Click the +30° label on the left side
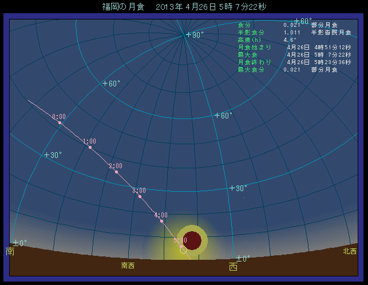368x285 pixels. pos(53,155)
